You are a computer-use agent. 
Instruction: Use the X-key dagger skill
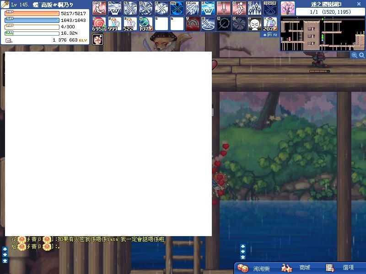tap(224, 8)
